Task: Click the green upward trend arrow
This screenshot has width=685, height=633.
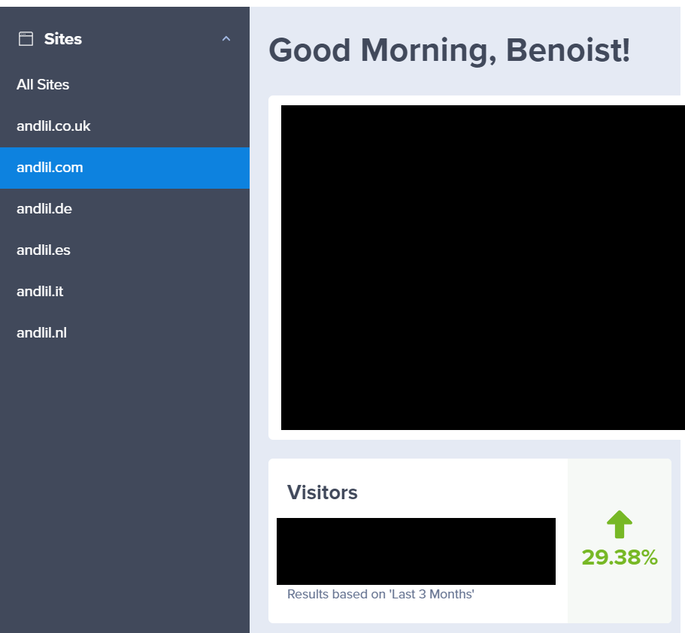Action: pos(619,524)
